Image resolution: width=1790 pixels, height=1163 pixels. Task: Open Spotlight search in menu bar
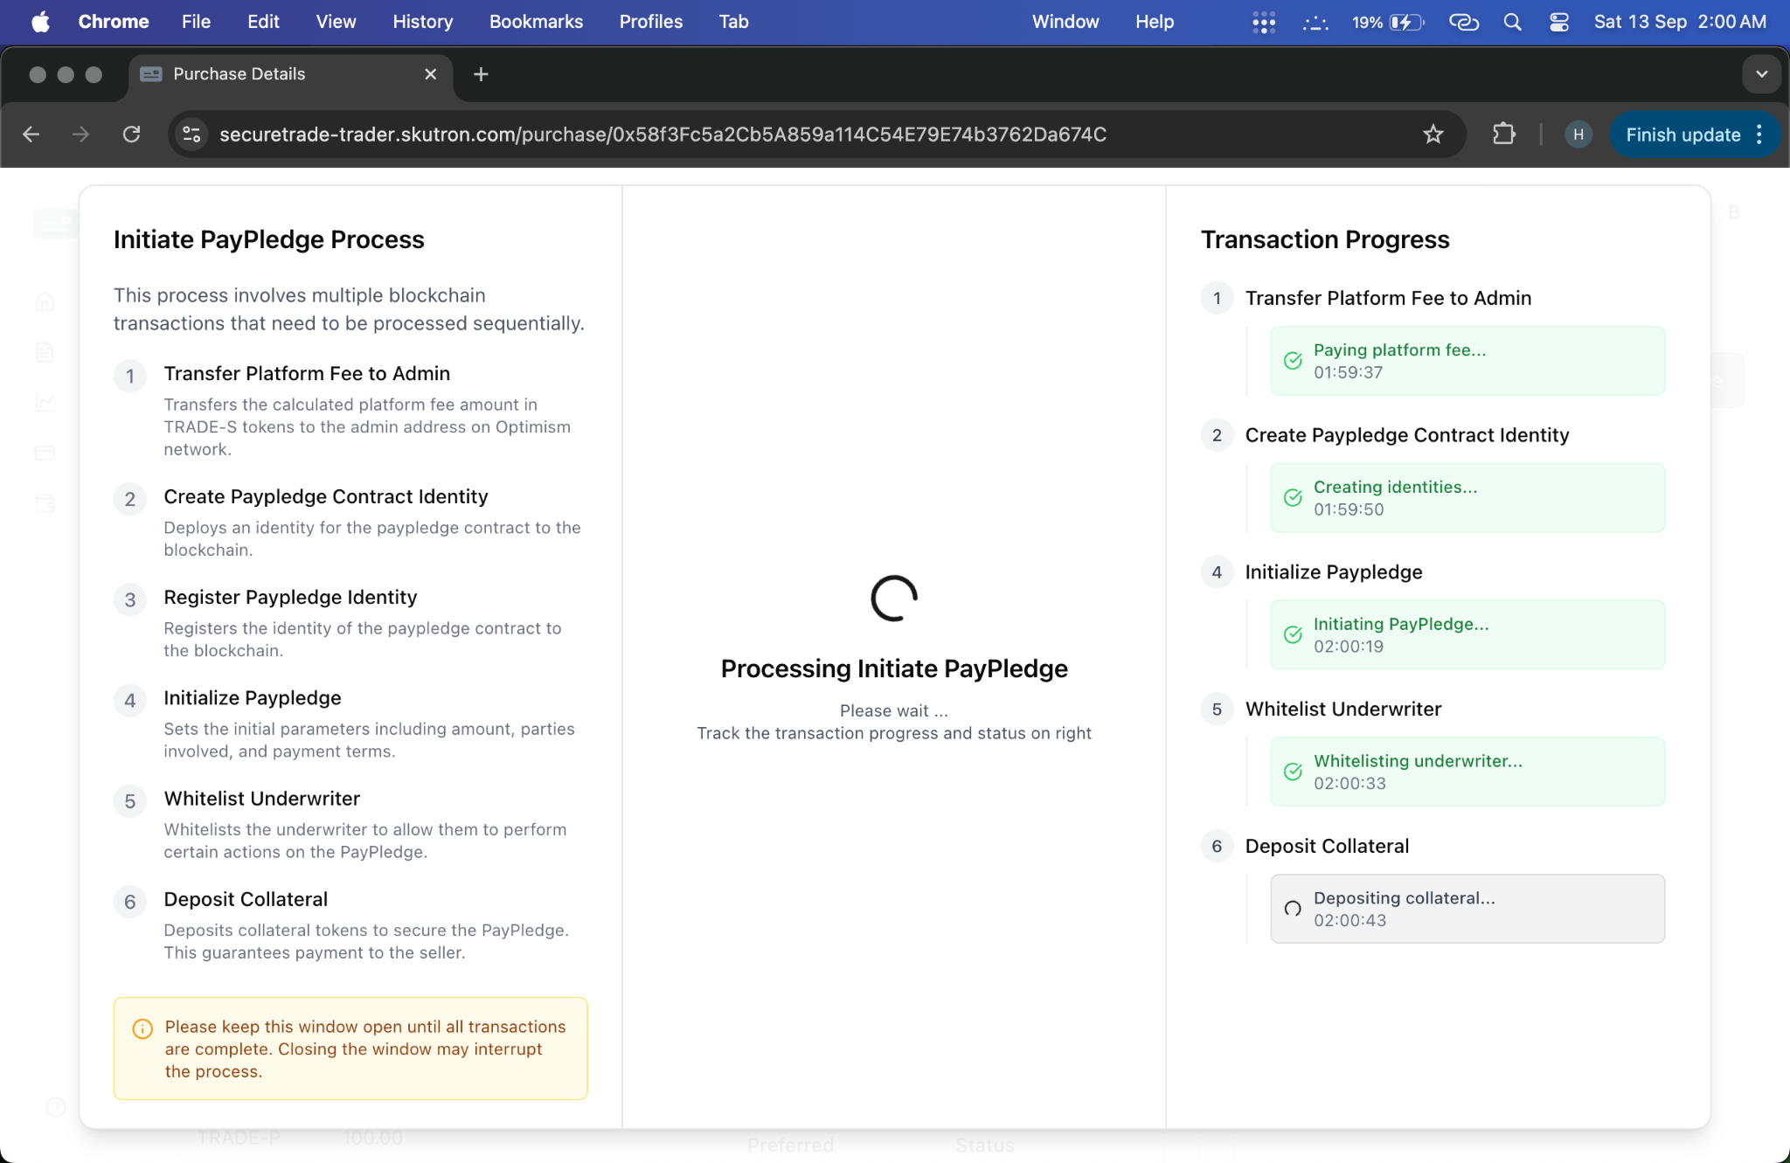point(1512,22)
